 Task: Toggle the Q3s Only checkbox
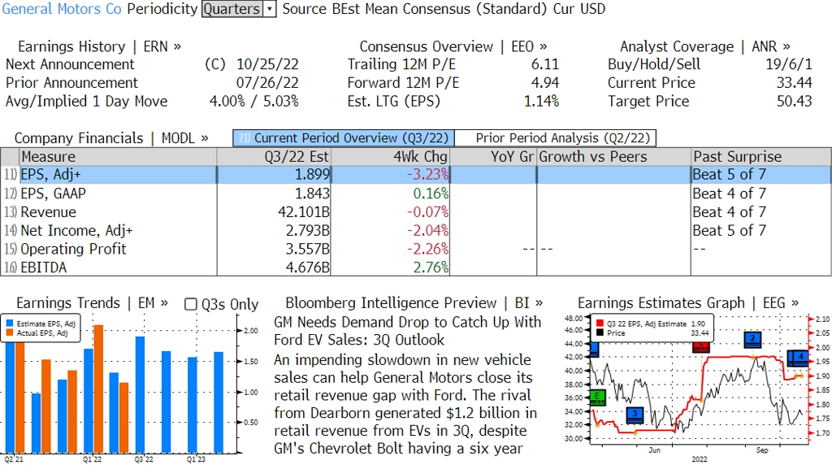(x=190, y=304)
